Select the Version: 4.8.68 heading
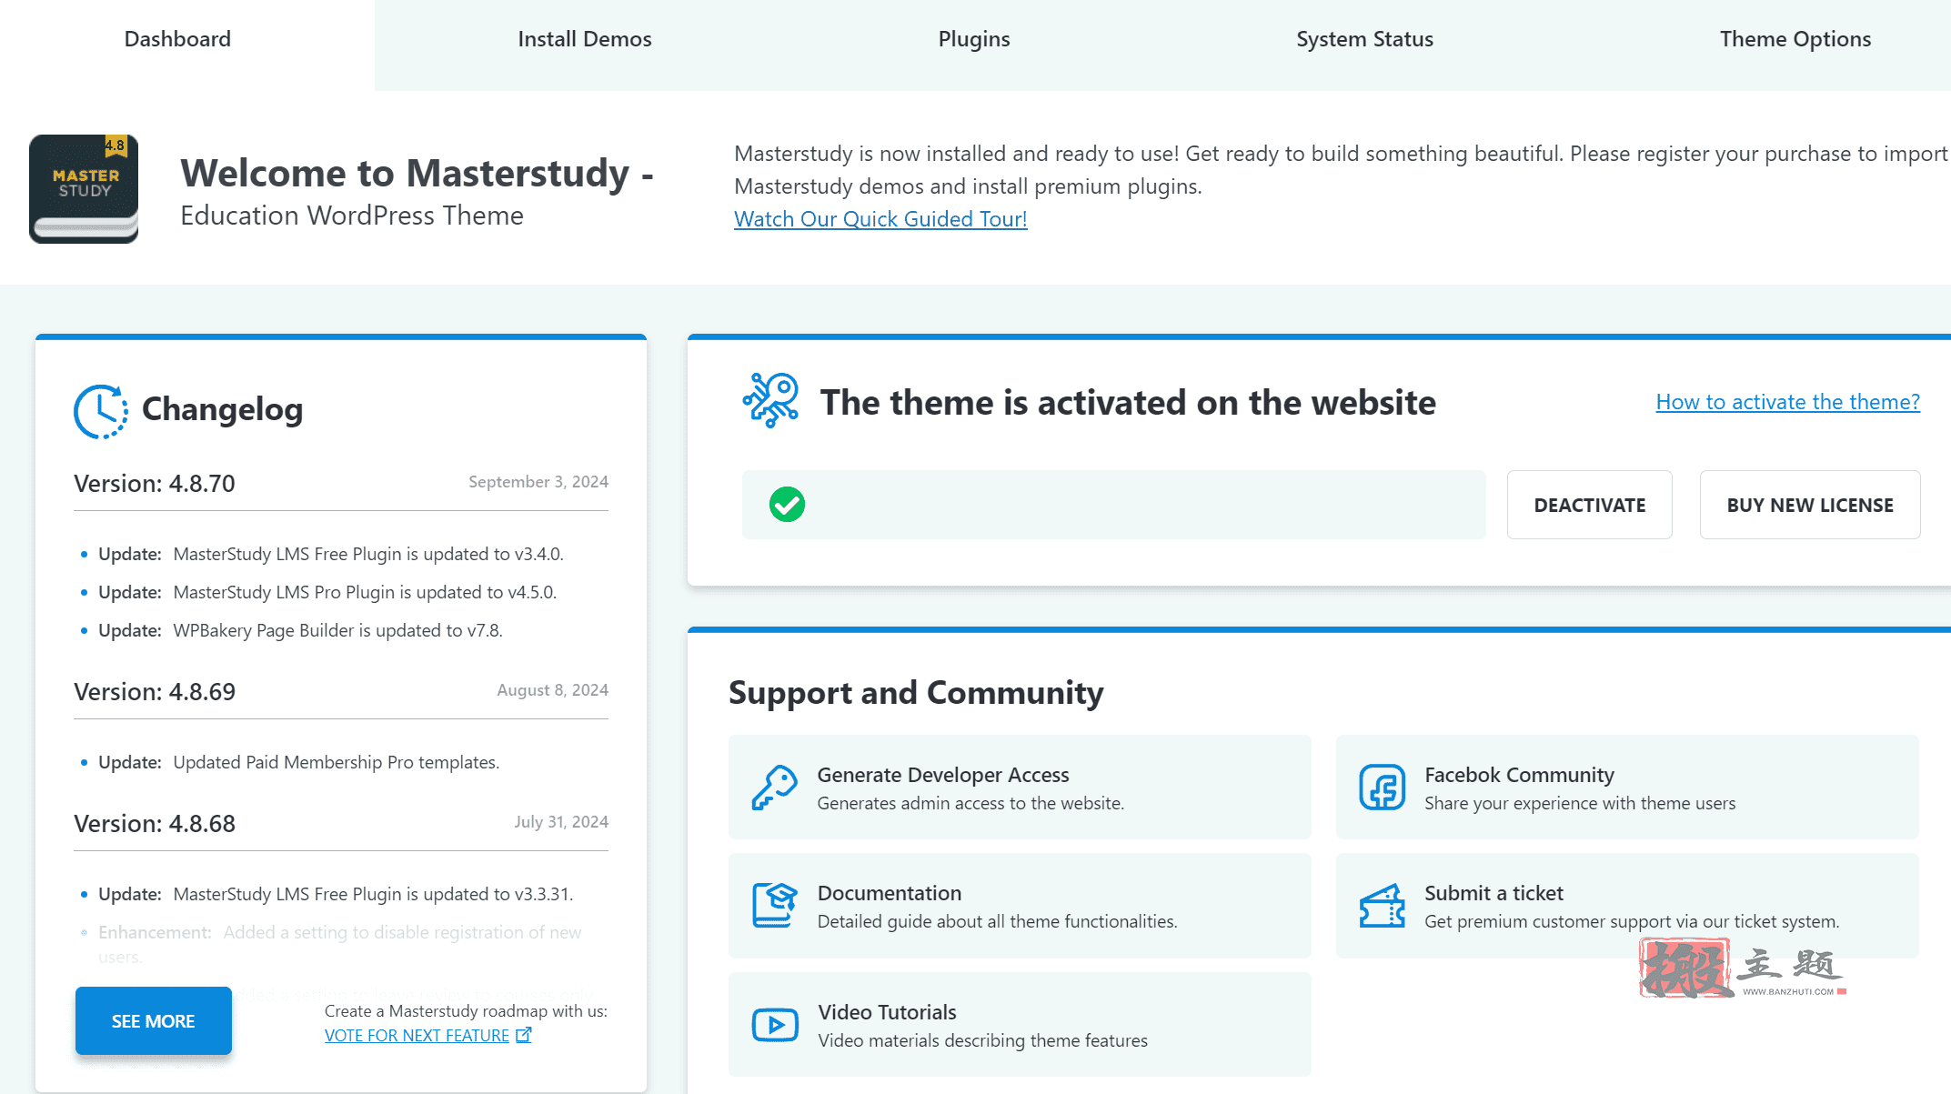1951x1094 pixels. click(155, 824)
